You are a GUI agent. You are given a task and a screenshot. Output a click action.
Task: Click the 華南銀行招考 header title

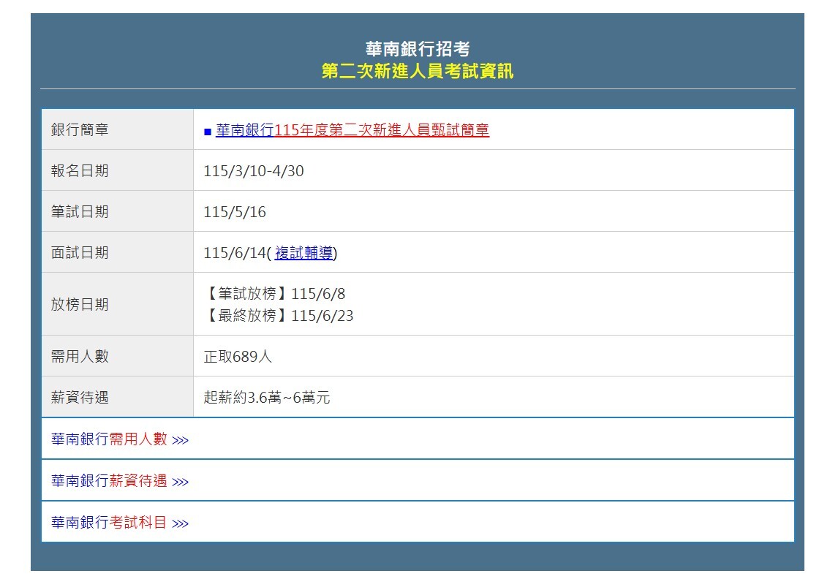coord(417,49)
